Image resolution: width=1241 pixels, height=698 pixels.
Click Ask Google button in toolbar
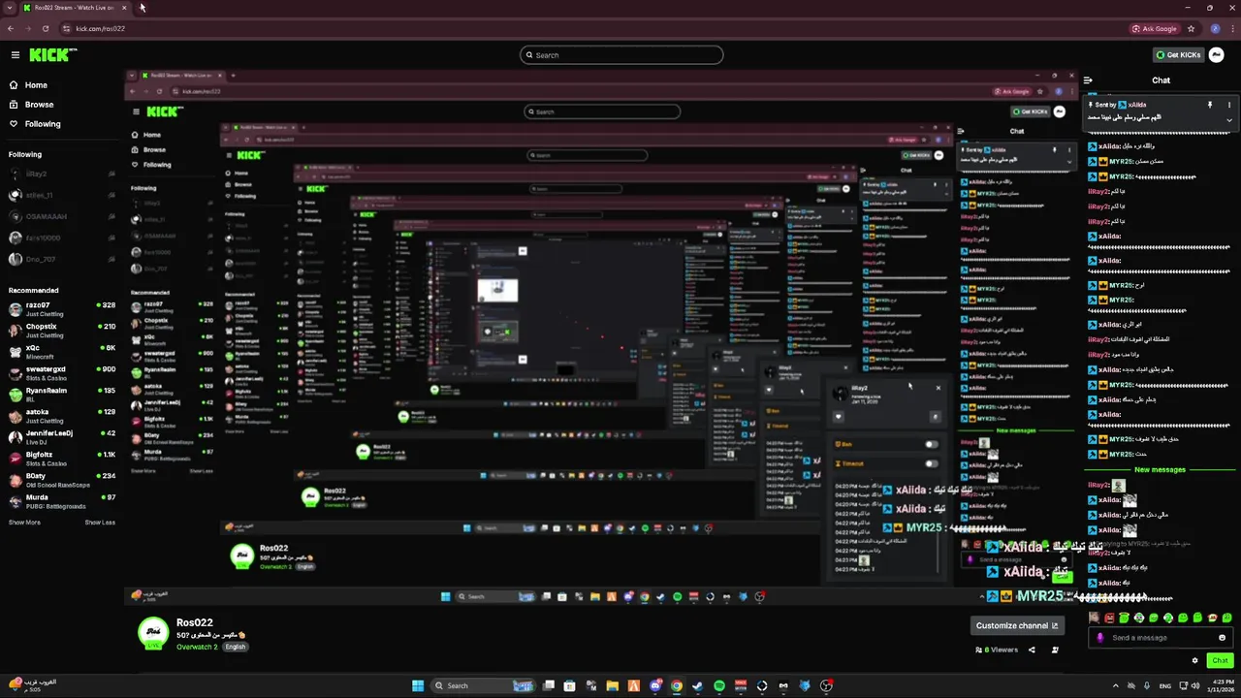pyautogui.click(x=1155, y=29)
